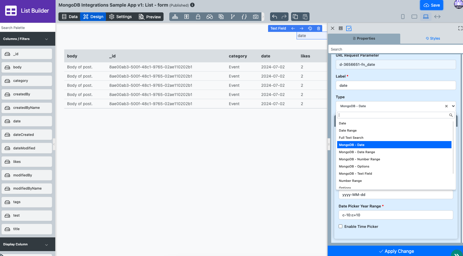This screenshot has height=256, width=463.
Task: Choose Full Text Search from type list
Action: pos(351,138)
